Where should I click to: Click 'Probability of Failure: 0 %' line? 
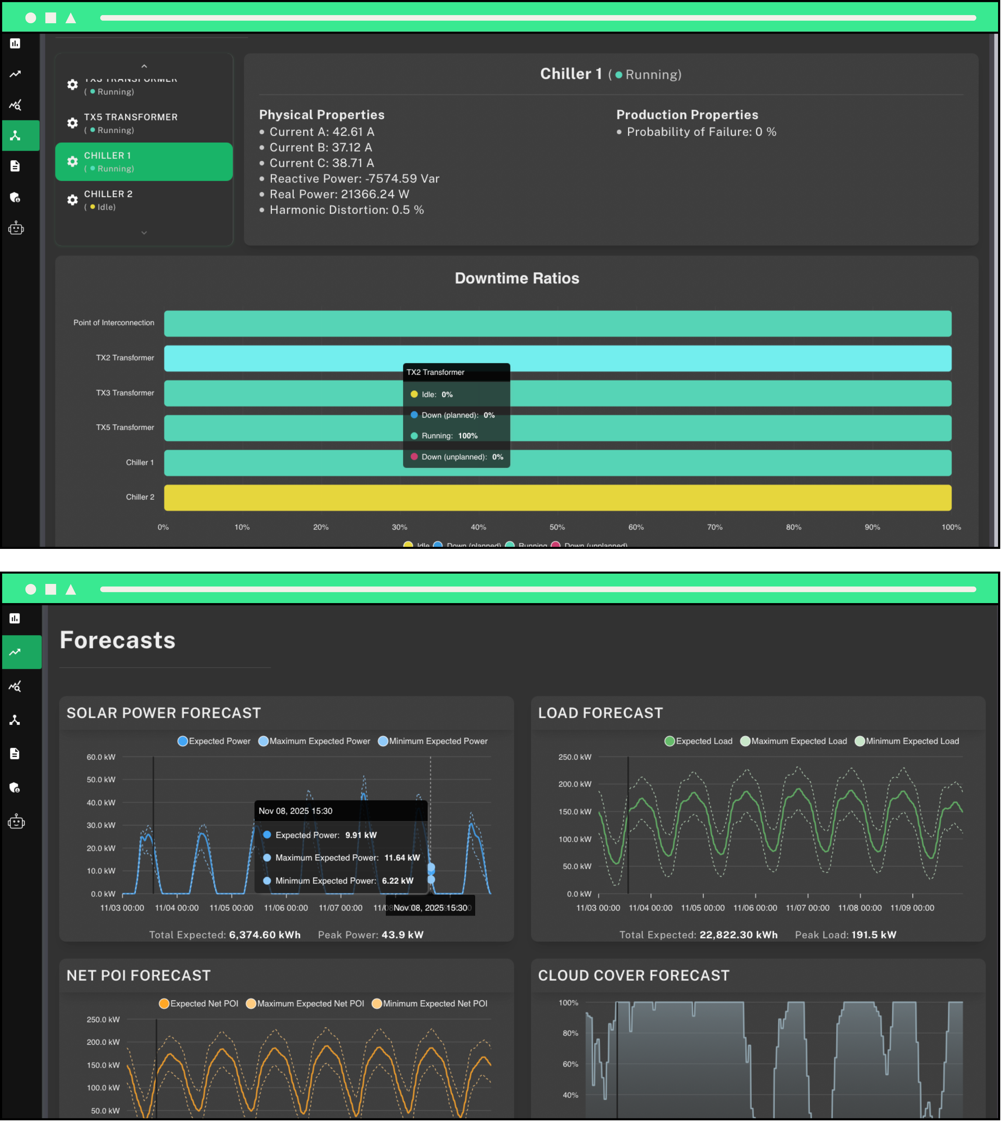(x=702, y=132)
